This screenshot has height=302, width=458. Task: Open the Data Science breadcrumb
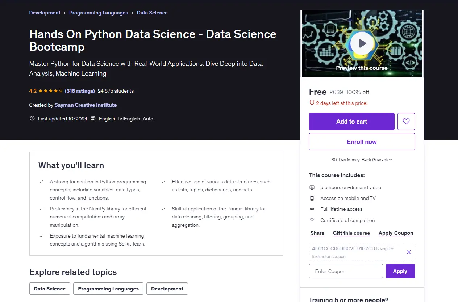tap(152, 13)
